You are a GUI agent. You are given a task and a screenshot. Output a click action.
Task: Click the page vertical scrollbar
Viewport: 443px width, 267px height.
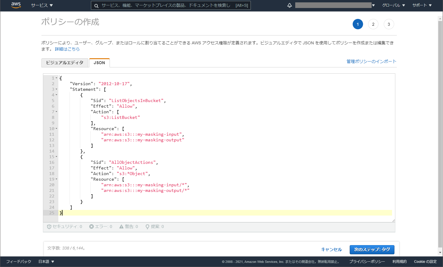pyautogui.click(x=440, y=134)
